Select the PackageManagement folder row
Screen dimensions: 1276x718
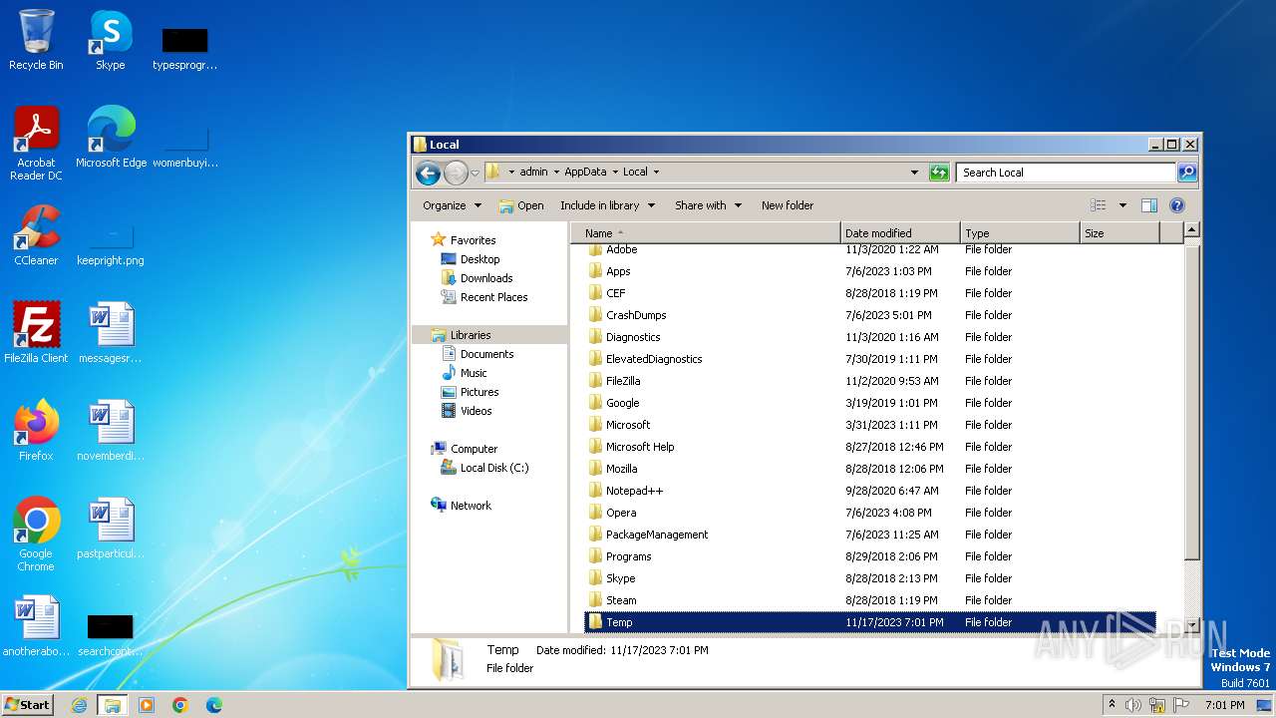coord(869,535)
